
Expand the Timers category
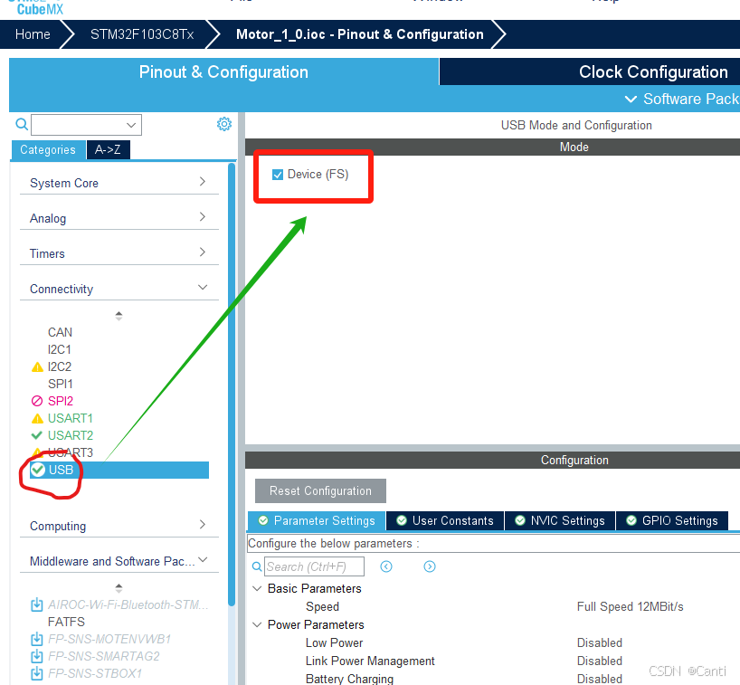click(x=119, y=253)
